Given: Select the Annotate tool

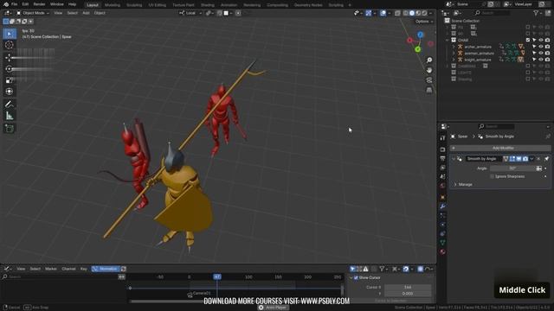Looking at the screenshot, I should tap(10, 105).
